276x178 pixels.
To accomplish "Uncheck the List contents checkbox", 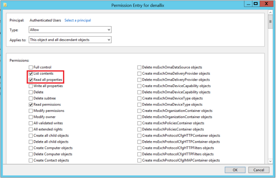I will coord(31,73).
